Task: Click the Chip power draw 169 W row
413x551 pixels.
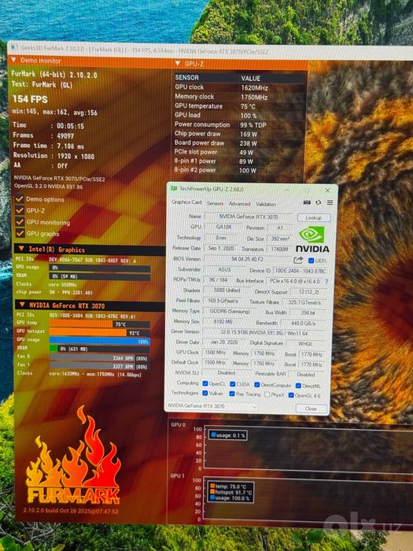Action: point(239,134)
